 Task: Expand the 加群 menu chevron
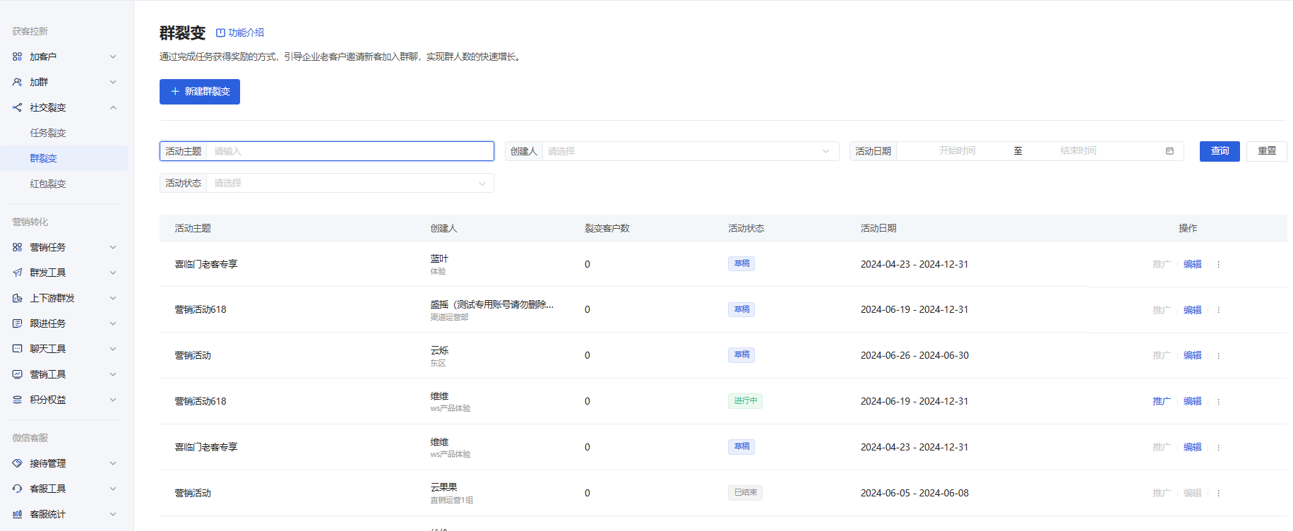pos(113,82)
